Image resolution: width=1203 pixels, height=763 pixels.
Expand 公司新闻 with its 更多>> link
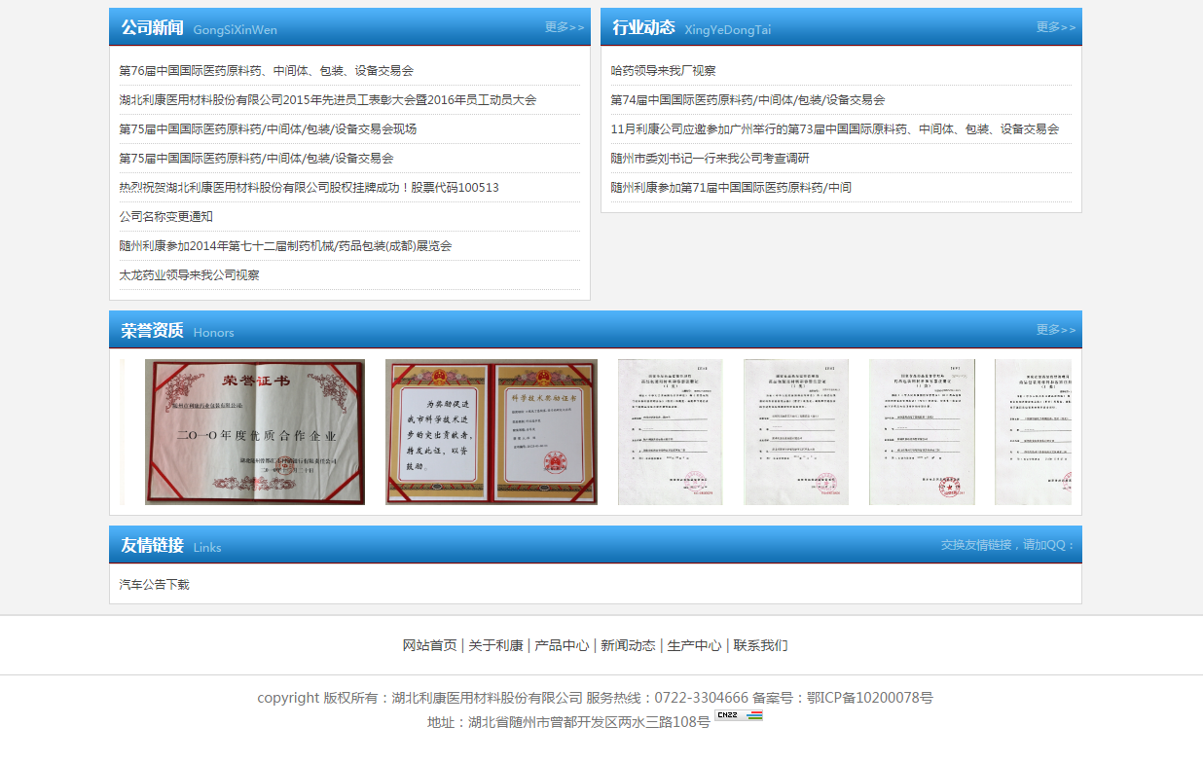click(565, 27)
